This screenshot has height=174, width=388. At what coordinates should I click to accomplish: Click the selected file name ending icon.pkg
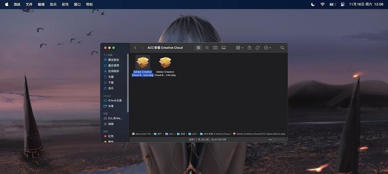click(143, 74)
